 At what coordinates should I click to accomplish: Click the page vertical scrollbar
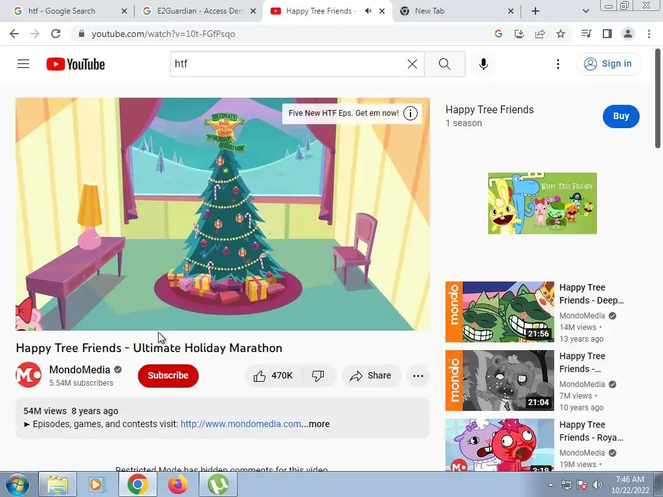click(658, 98)
